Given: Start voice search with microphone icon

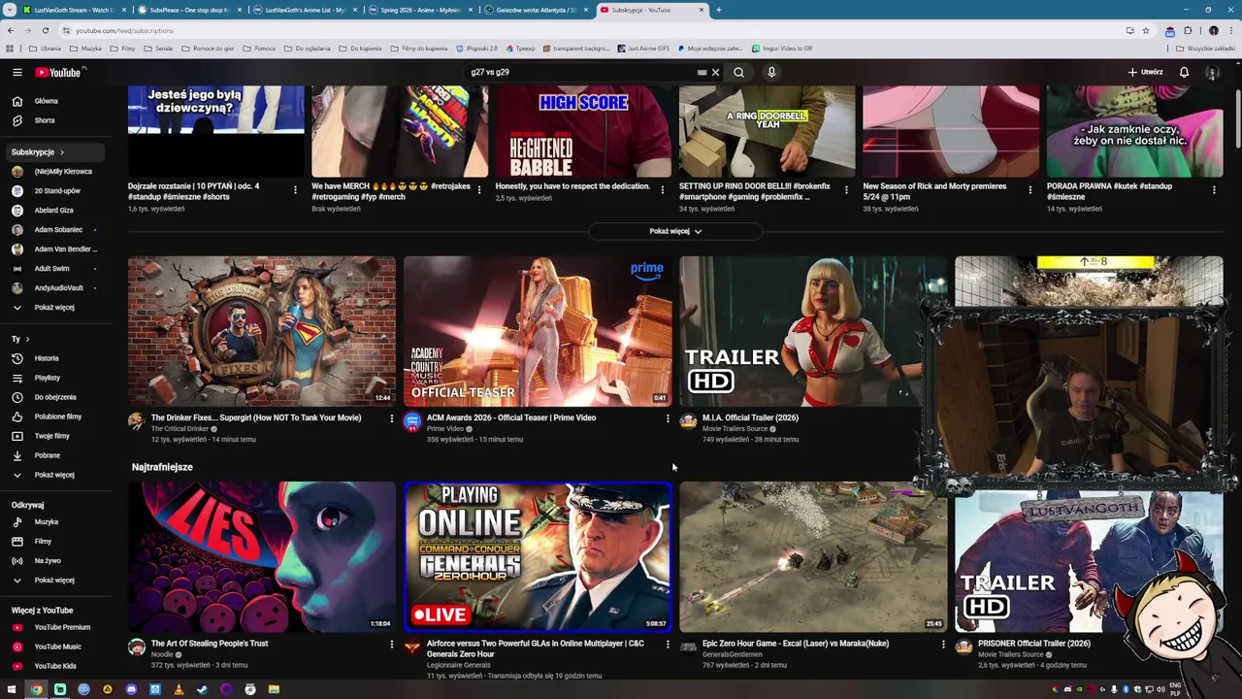Looking at the screenshot, I should coord(771,72).
